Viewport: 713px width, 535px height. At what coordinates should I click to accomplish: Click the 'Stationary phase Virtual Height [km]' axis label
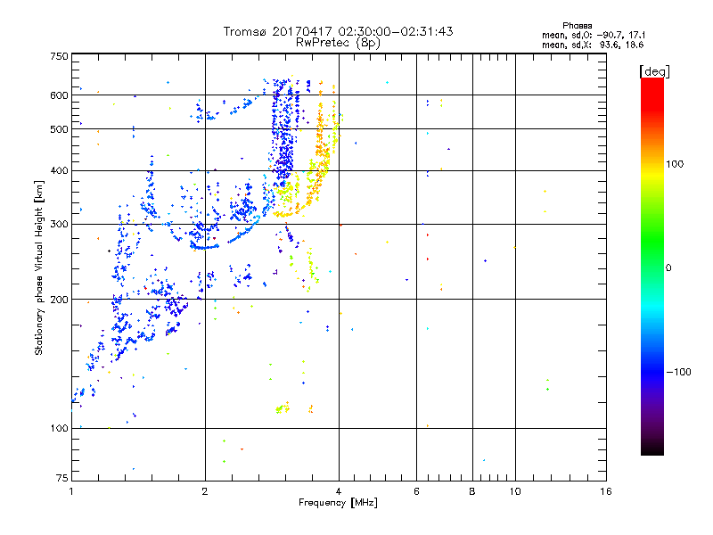click(38, 267)
